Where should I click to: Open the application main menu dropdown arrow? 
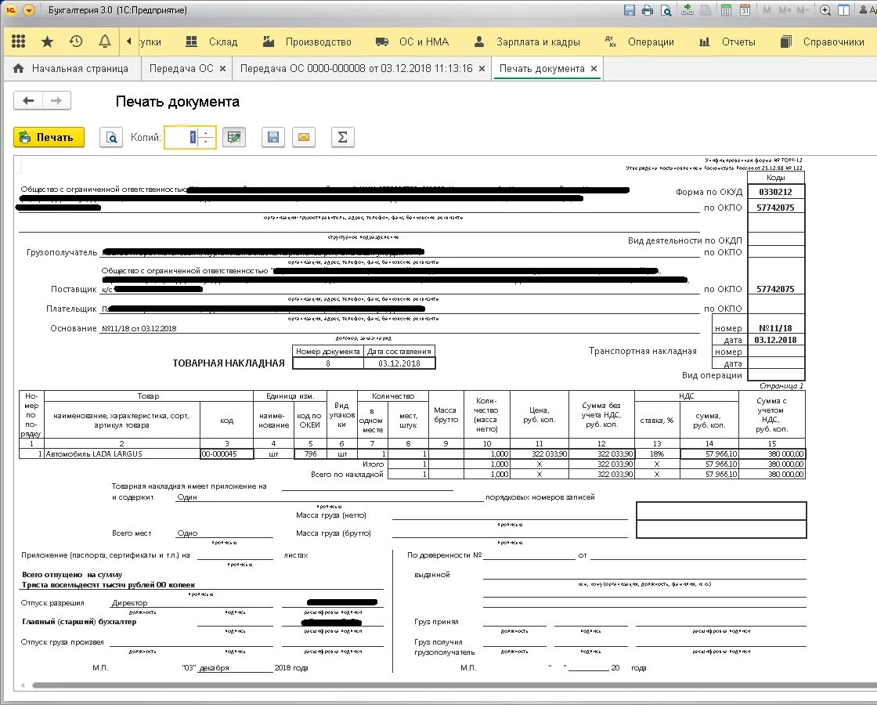pyautogui.click(x=30, y=10)
